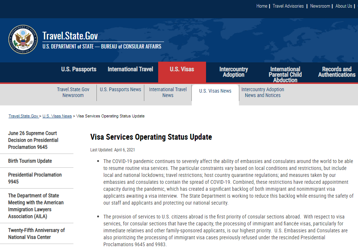Open Presidential Proclamation 9945 sidebar link

pos(35,178)
